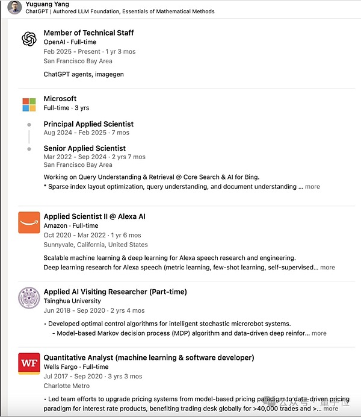Viewport: 361px width, 417px height.
Task: Click Yuguang Yang's profile photo
Action: point(14,7)
